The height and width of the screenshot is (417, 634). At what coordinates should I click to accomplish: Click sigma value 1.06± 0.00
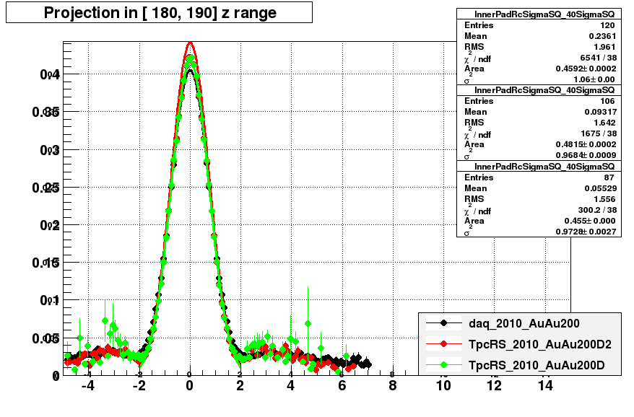[594, 79]
